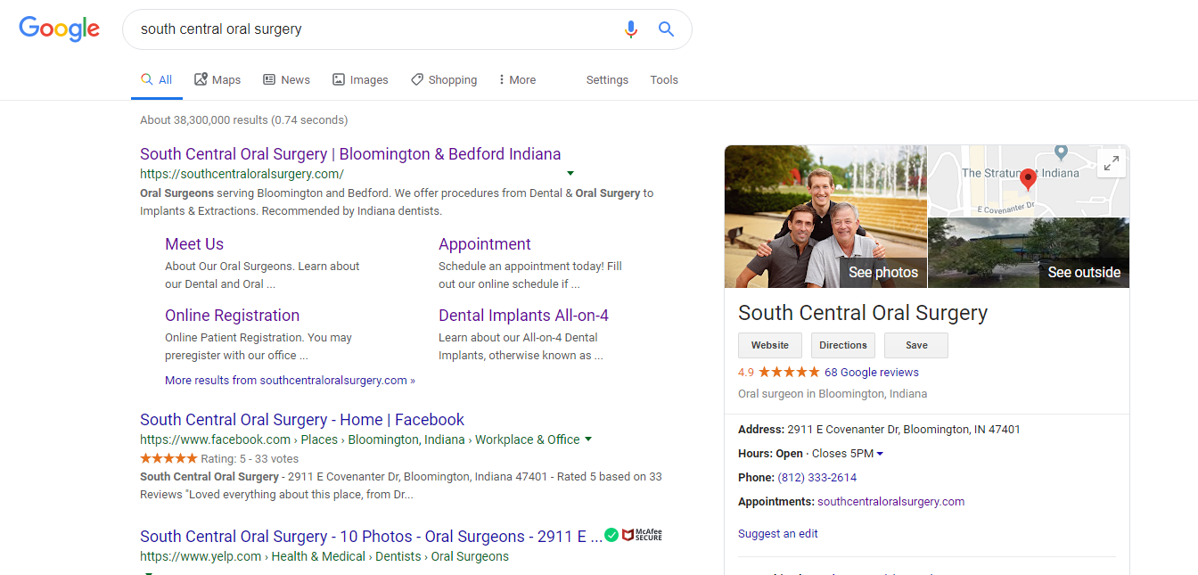Screen dimensions: 1198x575
Task: Open dropdown arrow next to southcentraloralsurgery.com URL
Action: pos(570,173)
